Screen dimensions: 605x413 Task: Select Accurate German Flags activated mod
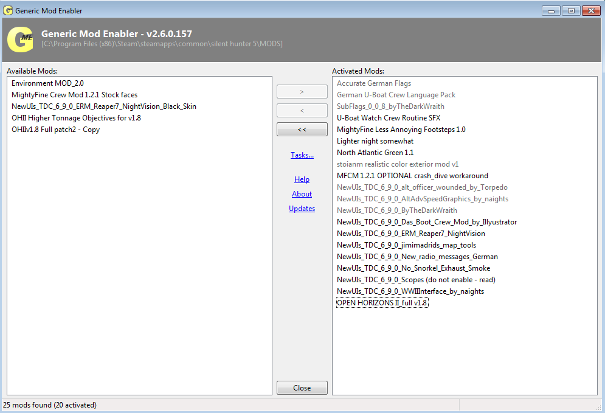coord(374,83)
